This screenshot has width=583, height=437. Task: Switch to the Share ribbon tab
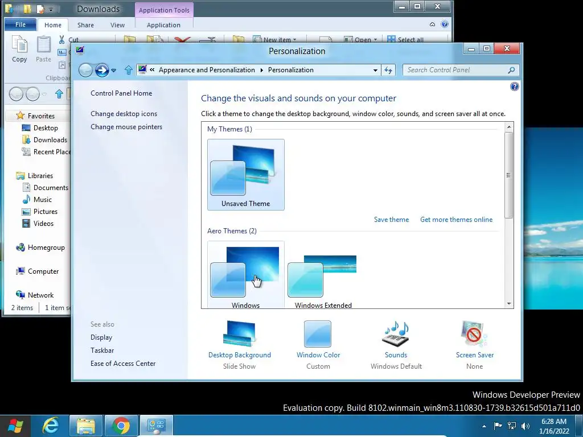[x=85, y=25]
